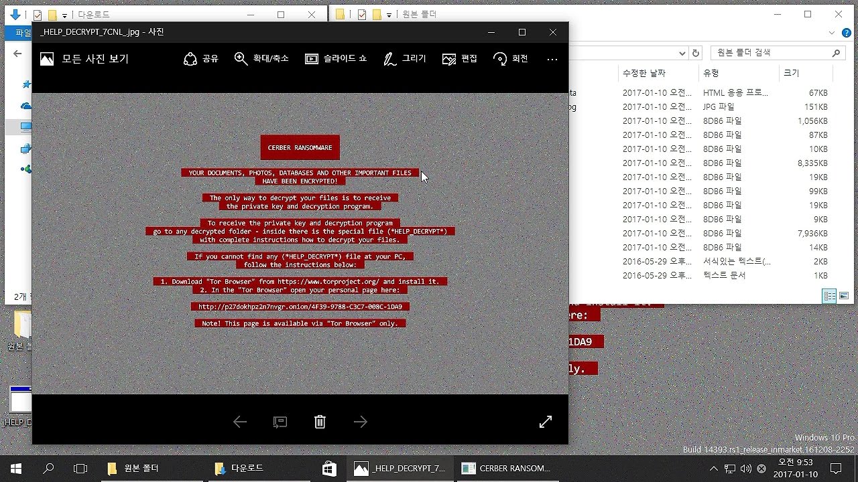Open the address bar history dropdown
Screen dimensions: 858x482
[x=682, y=54]
